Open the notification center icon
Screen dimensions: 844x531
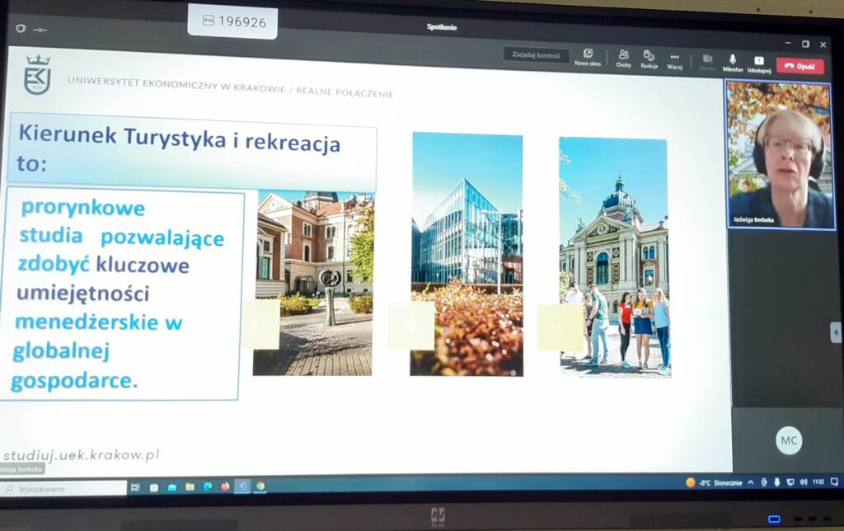834,482
